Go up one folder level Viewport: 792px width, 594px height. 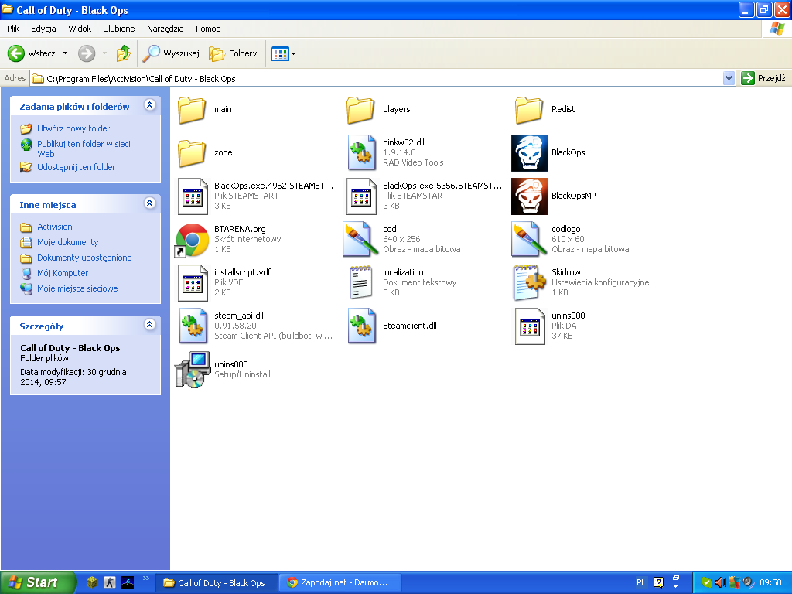click(x=123, y=53)
